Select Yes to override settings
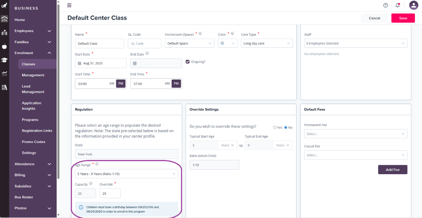This screenshot has width=422, height=218. [x=275, y=127]
